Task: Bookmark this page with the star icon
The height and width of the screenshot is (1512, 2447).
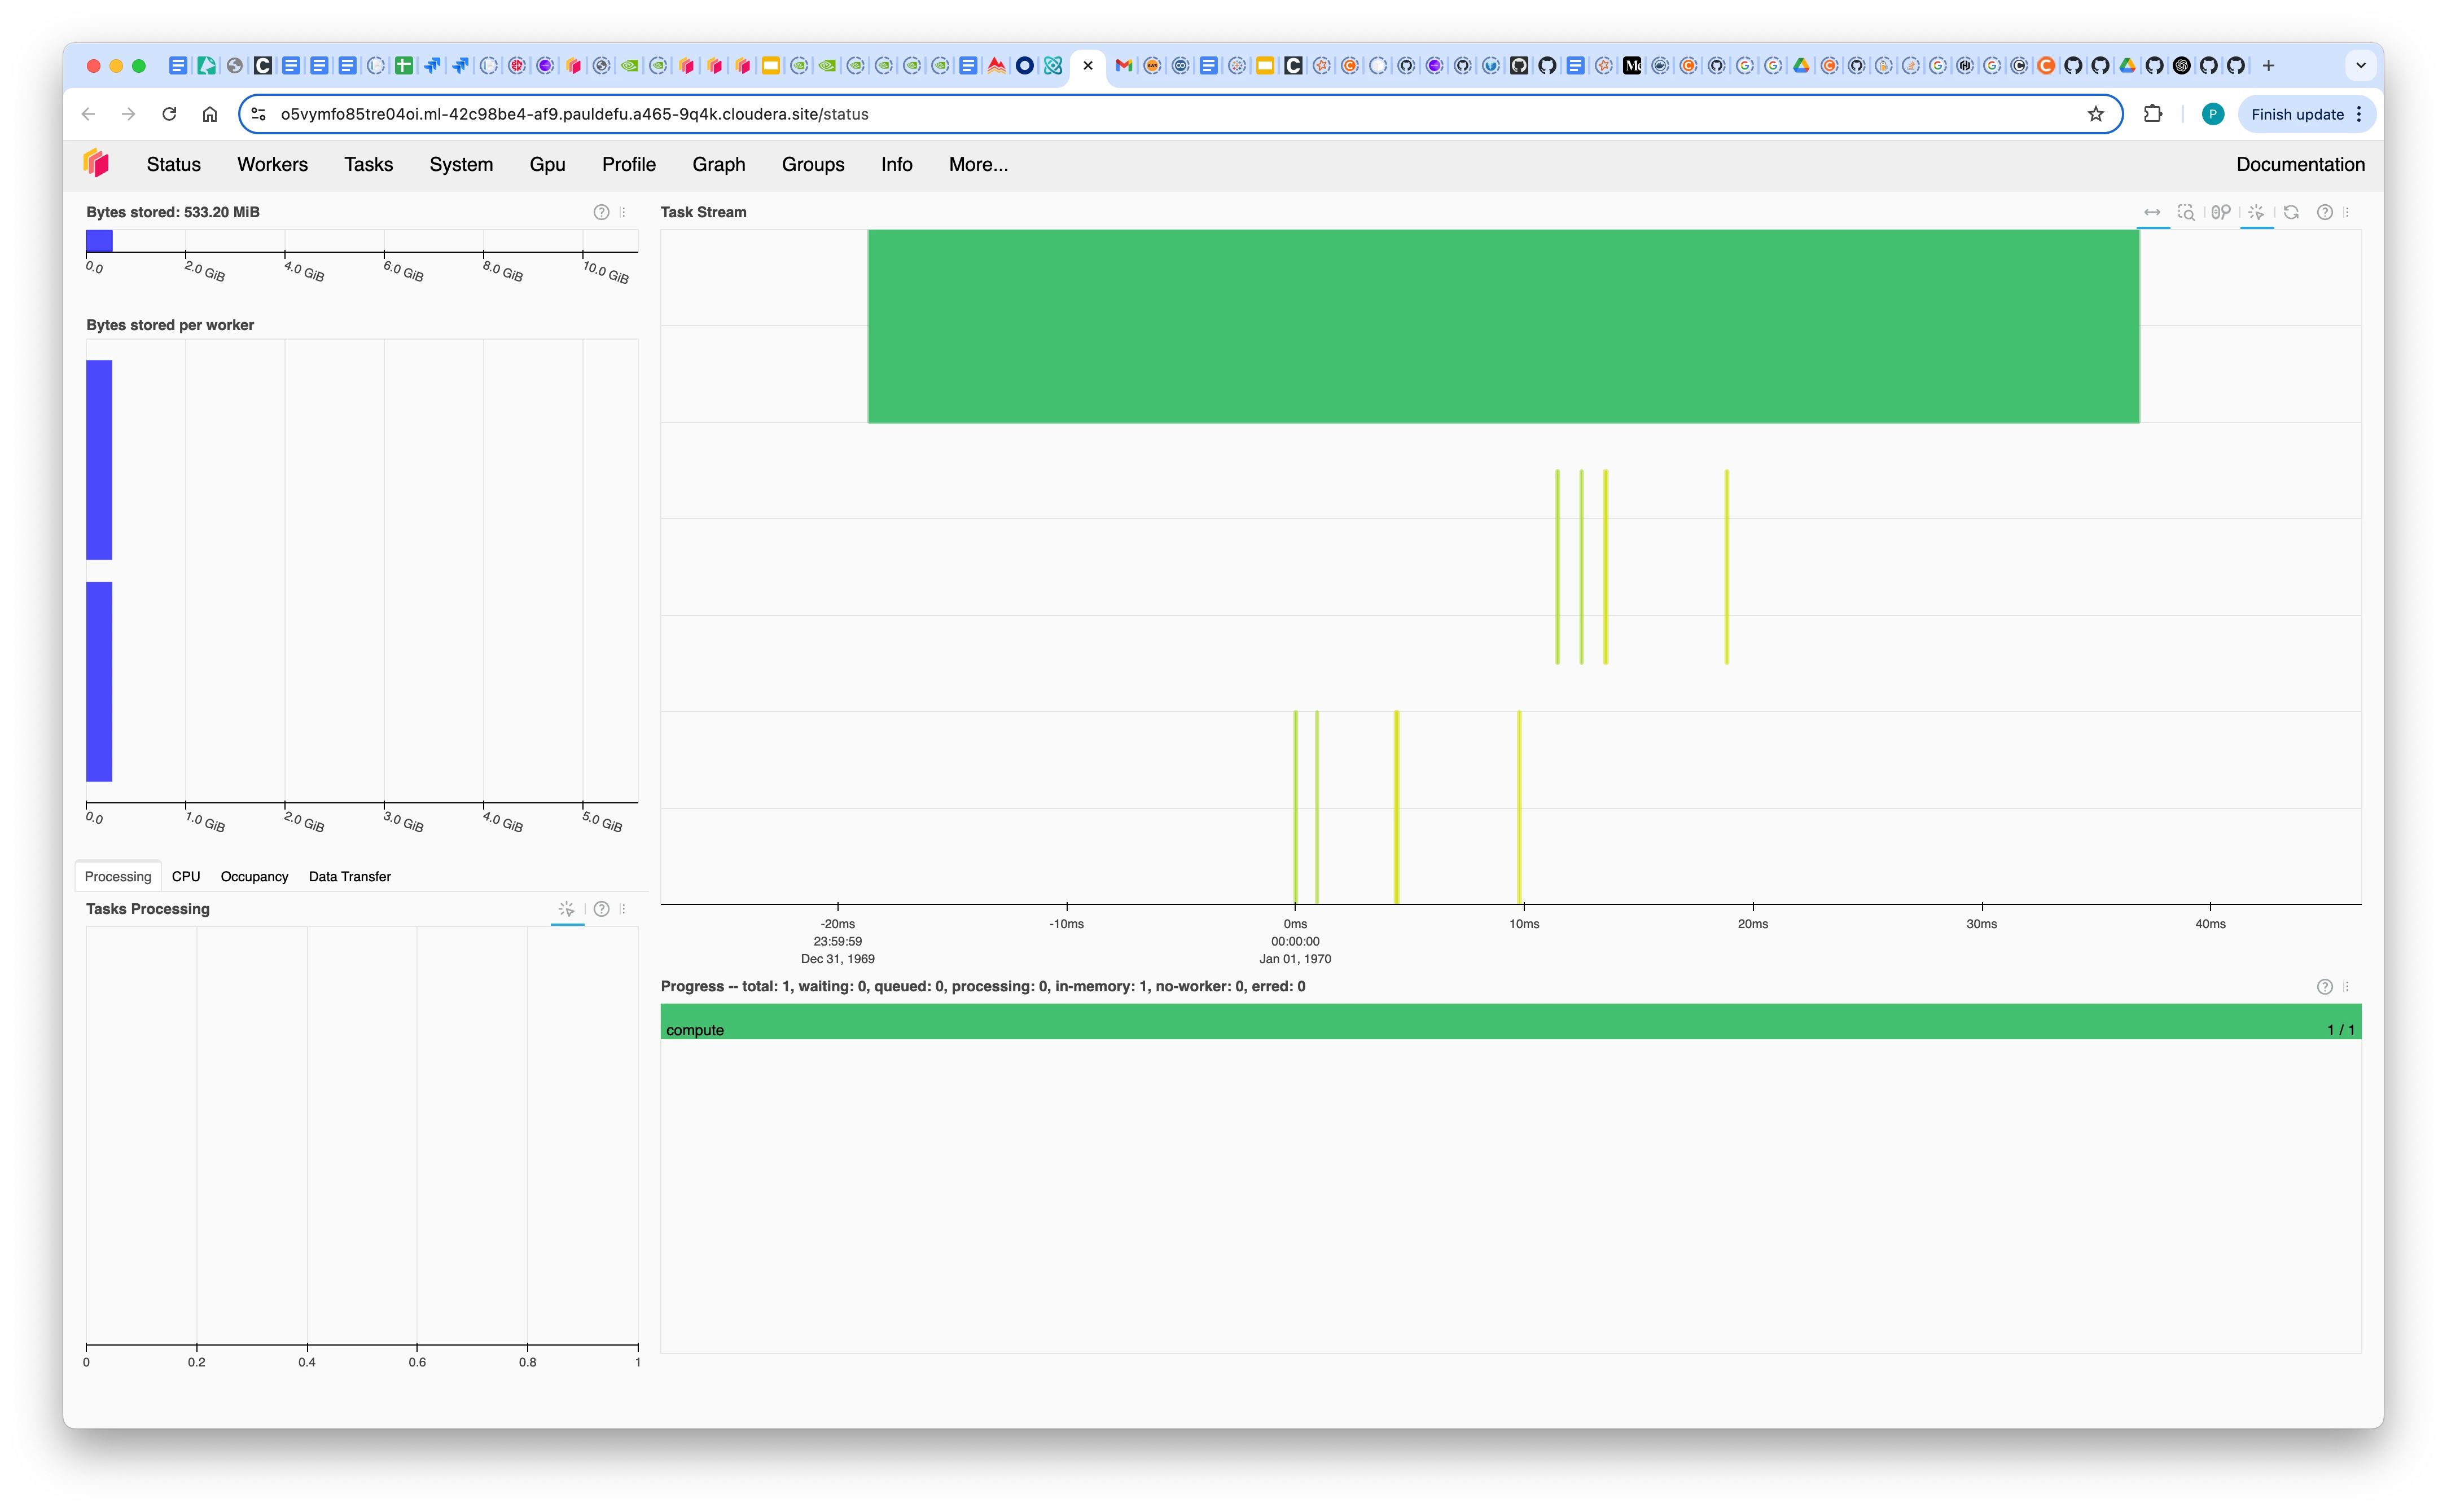Action: click(x=2096, y=114)
